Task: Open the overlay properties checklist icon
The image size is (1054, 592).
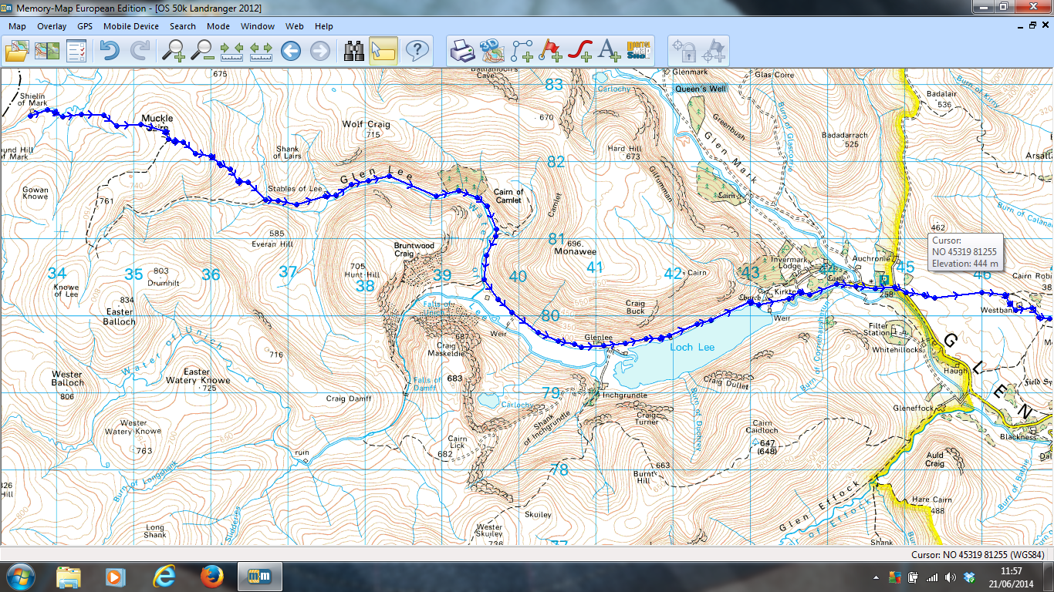Action: [77, 51]
